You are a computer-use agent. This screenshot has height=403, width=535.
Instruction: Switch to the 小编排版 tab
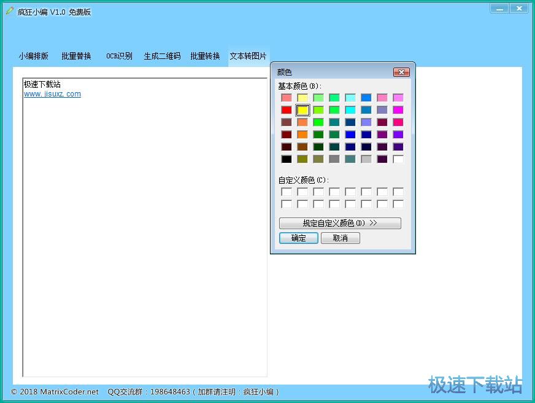click(33, 55)
